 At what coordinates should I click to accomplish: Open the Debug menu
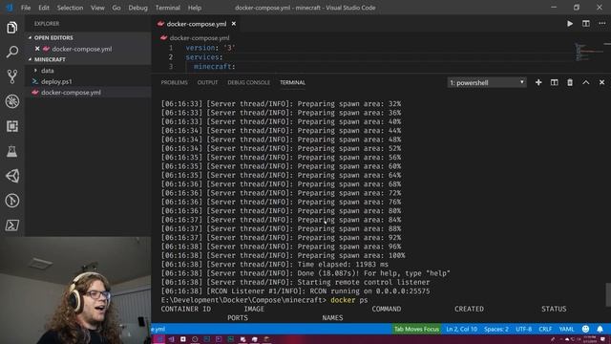pos(137,8)
